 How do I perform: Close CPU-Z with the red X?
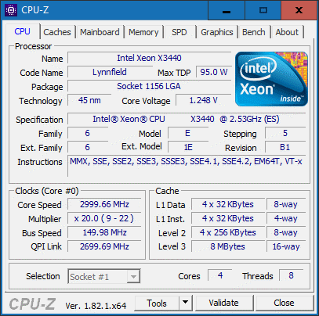299,10
